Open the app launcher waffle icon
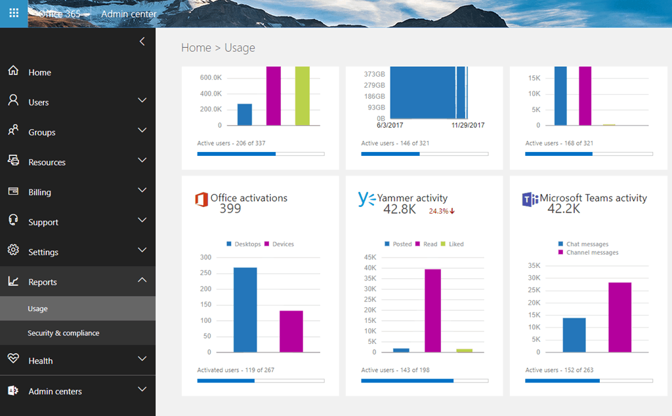This screenshot has width=672, height=416. pyautogui.click(x=14, y=14)
